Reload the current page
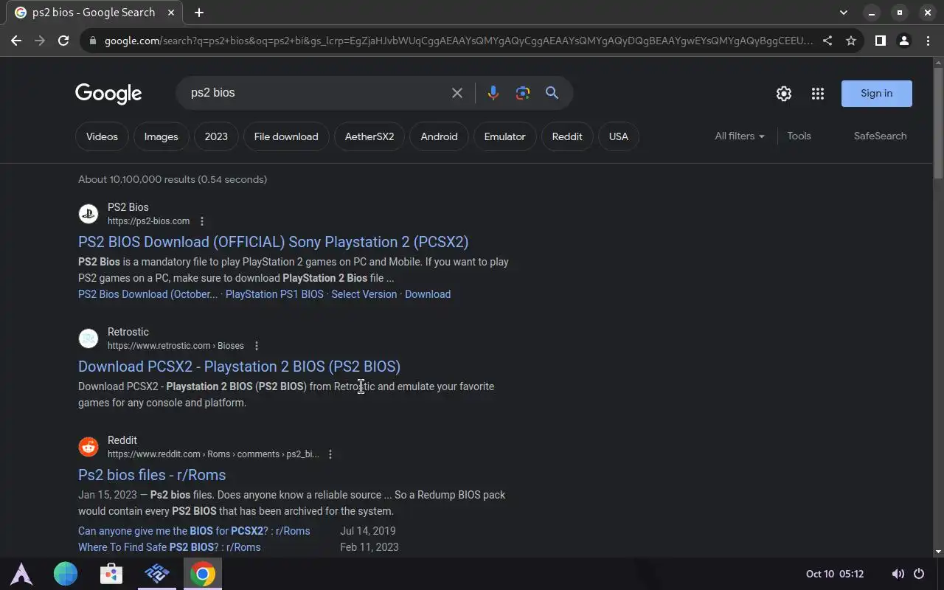Viewport: 944px width, 590px height. 63,41
